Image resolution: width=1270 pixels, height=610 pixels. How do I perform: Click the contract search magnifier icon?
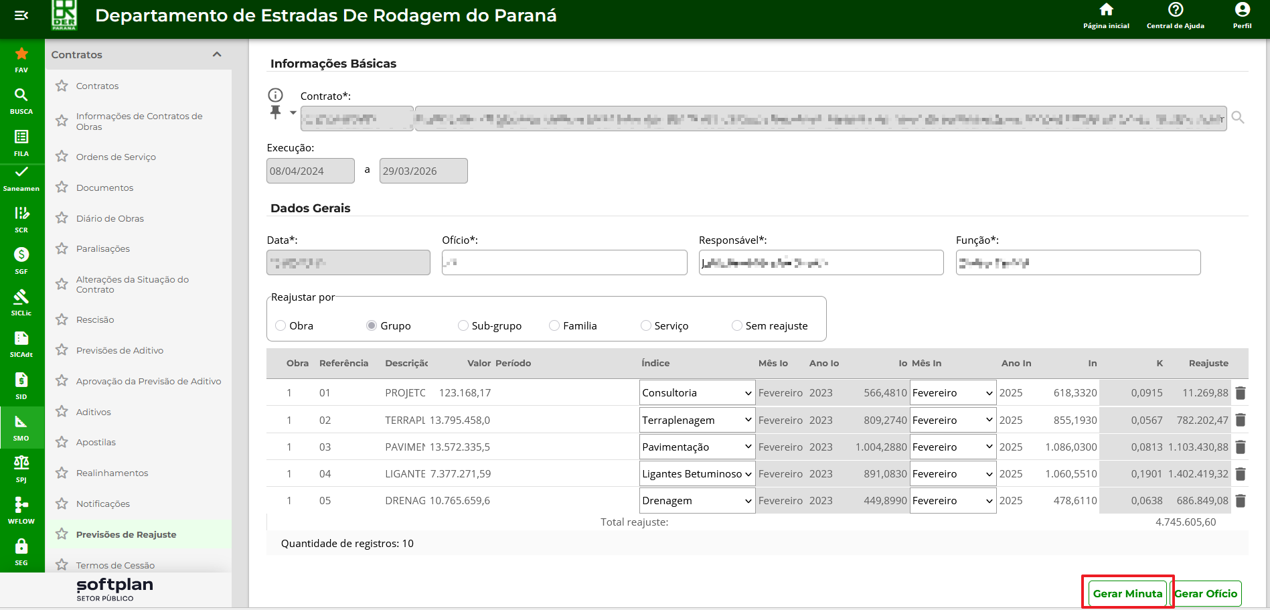click(x=1238, y=118)
